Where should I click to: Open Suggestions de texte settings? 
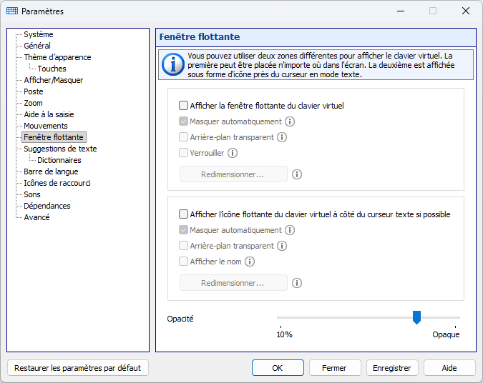pos(60,149)
